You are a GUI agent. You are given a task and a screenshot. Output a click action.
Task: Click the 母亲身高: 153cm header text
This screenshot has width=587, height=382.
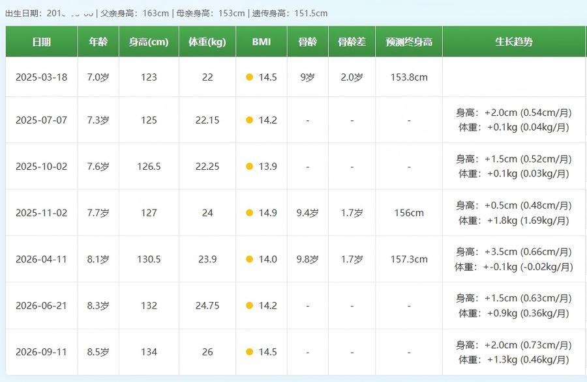click(x=211, y=14)
